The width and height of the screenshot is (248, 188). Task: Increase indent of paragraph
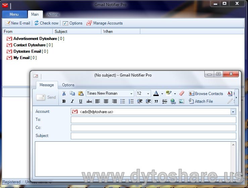(x=148, y=101)
